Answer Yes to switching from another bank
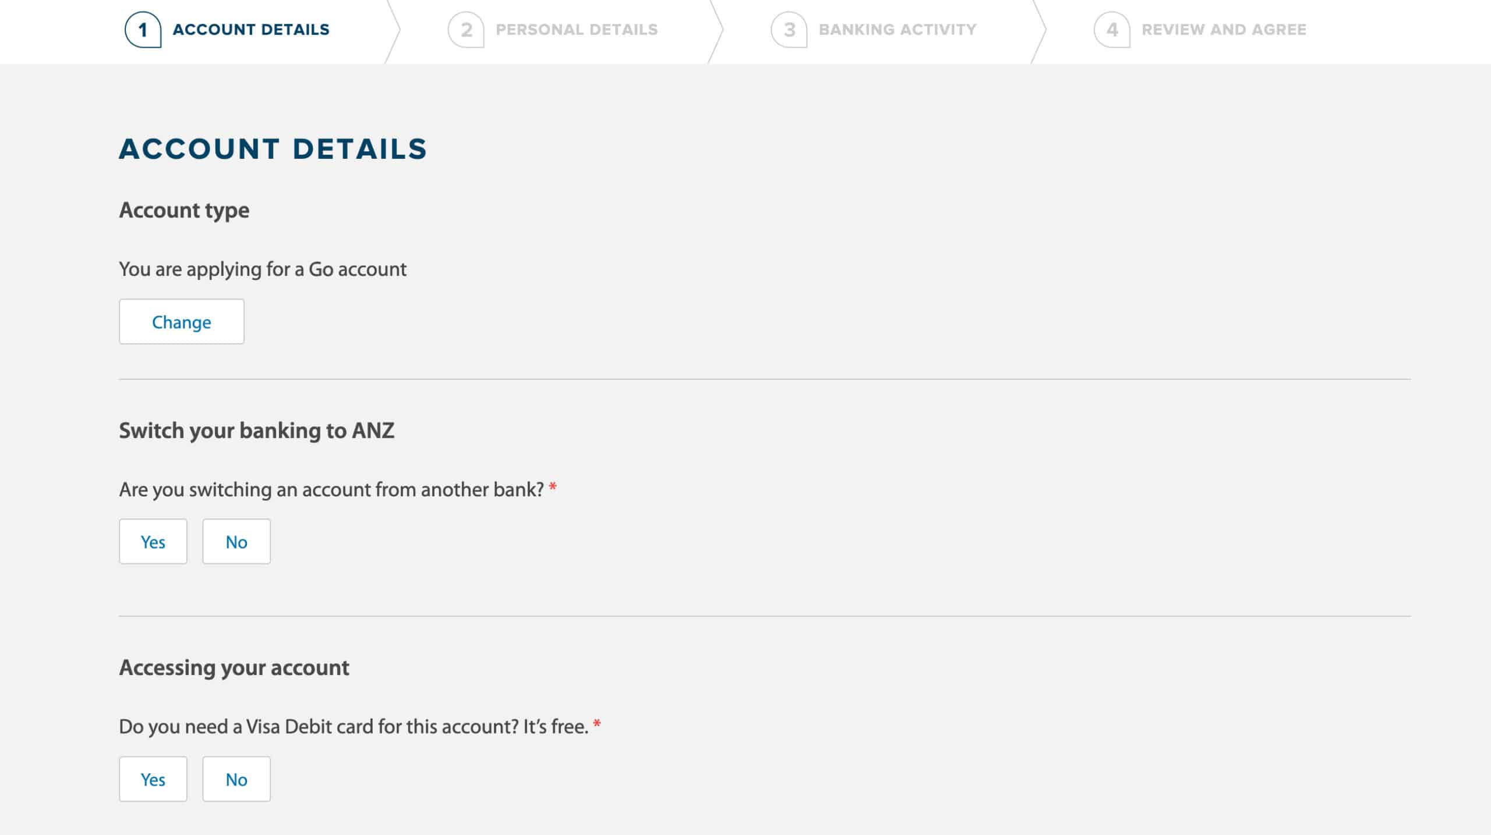Viewport: 1491px width, 835px height. [153, 542]
